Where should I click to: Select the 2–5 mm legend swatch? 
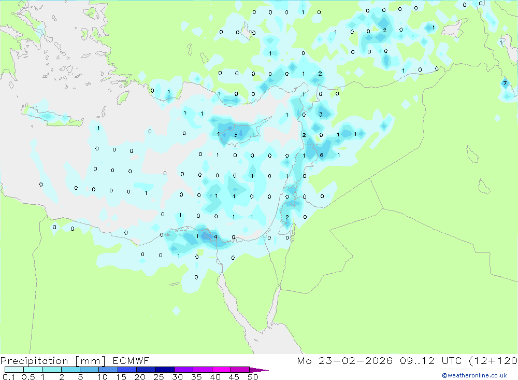click(70, 370)
